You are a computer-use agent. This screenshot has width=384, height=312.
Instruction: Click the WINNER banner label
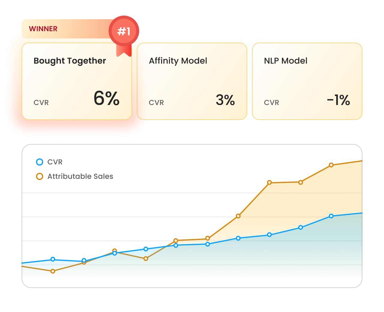pos(43,29)
